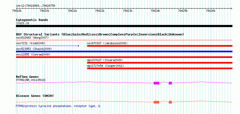Click the 79420k ruler tick label
This screenshot has width=240, height=114.
tap(44, 11)
